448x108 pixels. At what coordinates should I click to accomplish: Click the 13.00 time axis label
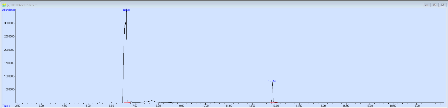(x=276, y=106)
